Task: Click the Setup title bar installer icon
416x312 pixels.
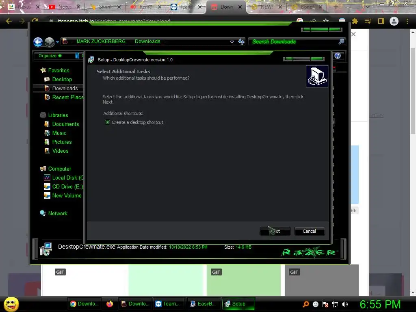Action: coord(91,60)
